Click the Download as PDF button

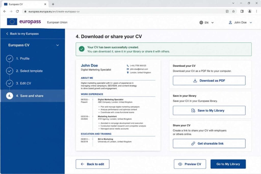pyautogui.click(x=209, y=81)
